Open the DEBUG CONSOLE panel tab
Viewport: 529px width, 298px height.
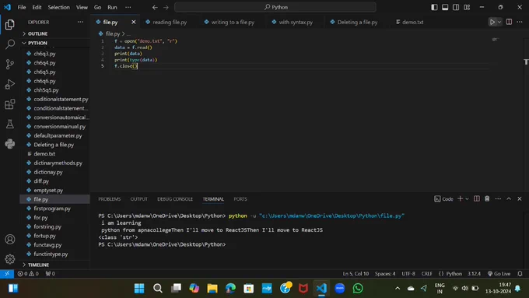pos(175,199)
